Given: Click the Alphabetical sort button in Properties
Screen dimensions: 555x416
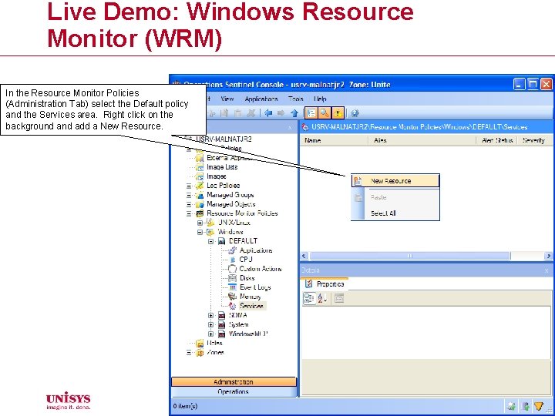Looking at the screenshot, I should point(322,299).
